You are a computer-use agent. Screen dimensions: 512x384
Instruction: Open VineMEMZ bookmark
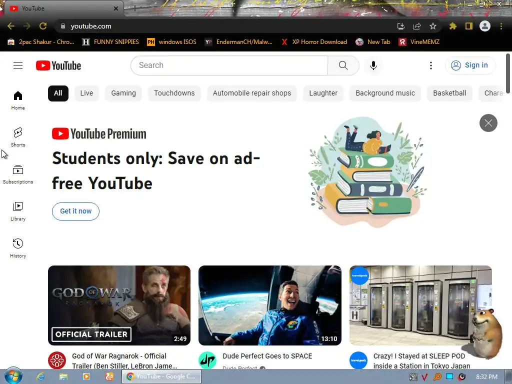point(419,42)
